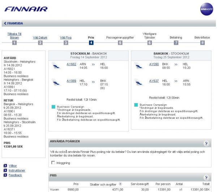
Task: Open the Instruktioner link
Action: click(x=17, y=170)
